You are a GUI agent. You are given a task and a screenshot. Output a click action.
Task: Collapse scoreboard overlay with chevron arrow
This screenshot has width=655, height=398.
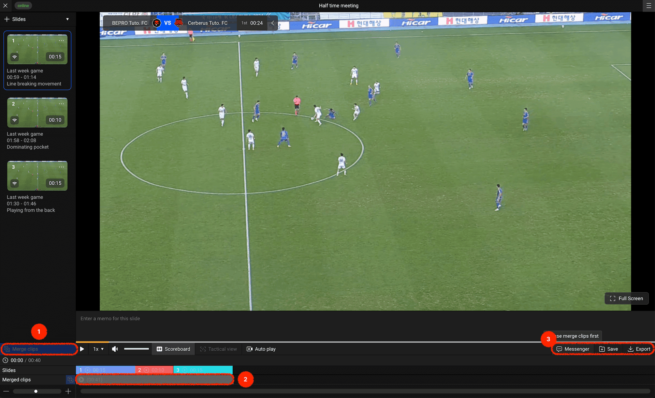tap(273, 23)
